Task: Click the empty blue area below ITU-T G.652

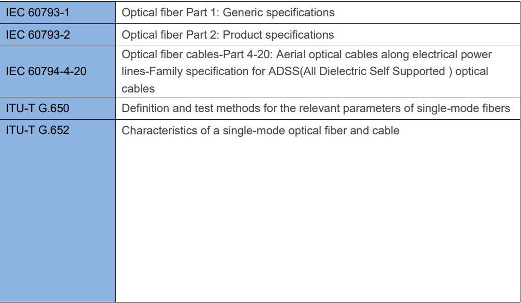Action: tap(58, 219)
